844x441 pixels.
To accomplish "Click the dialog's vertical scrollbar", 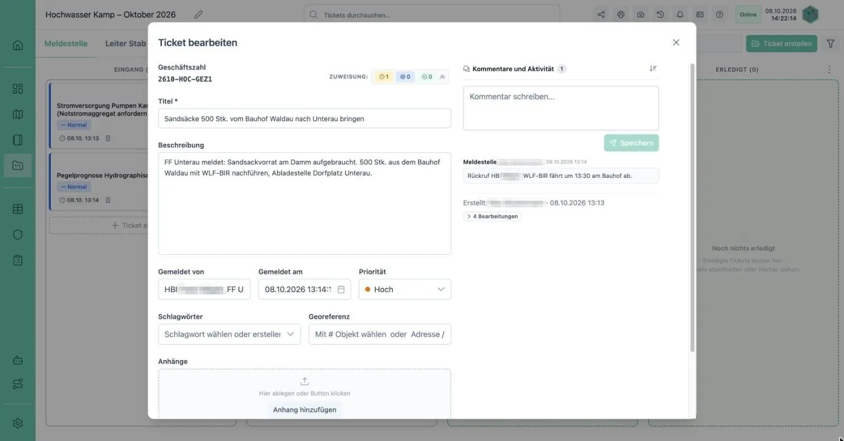I will click(693, 207).
